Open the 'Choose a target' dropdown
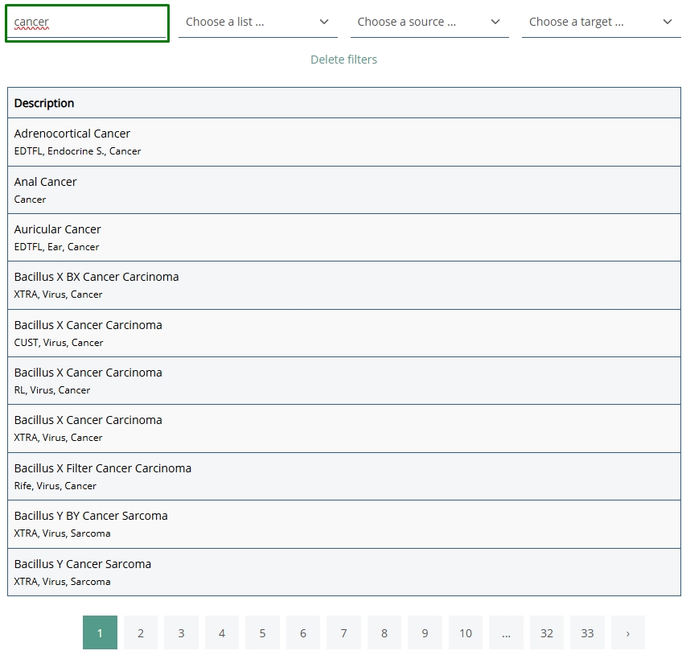Screen dimensions: 682x659 (x=601, y=22)
